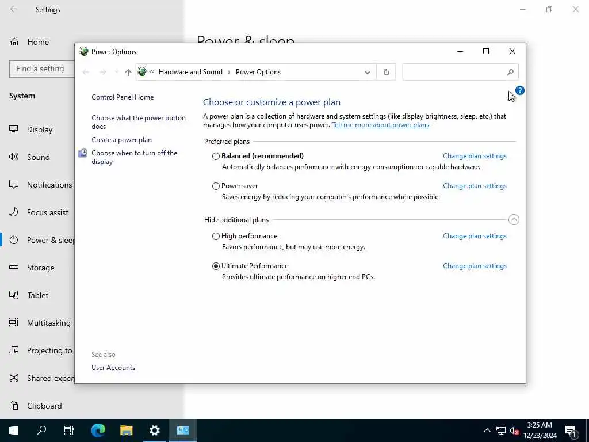589x442 pixels.
Task: Maximize the Power Options window
Action: point(485,51)
